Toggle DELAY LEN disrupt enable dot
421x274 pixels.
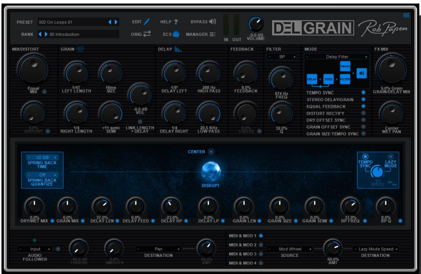pos(117,221)
